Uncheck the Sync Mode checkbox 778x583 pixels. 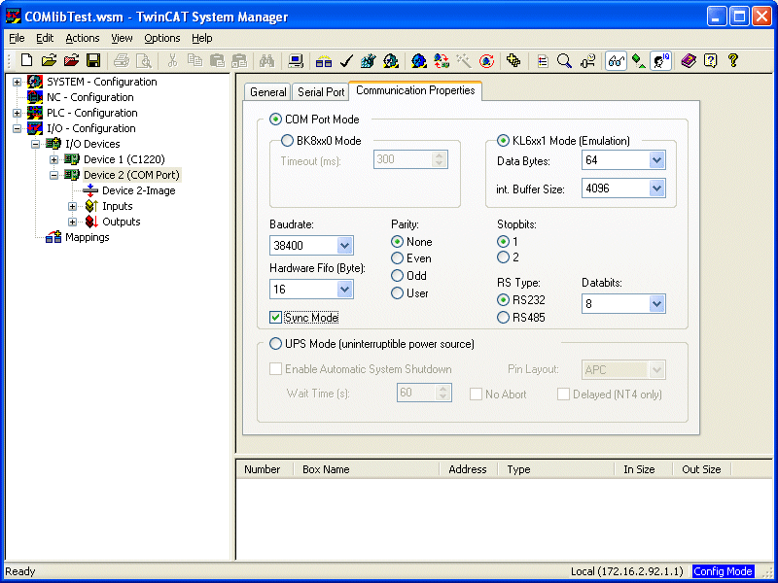coord(276,318)
